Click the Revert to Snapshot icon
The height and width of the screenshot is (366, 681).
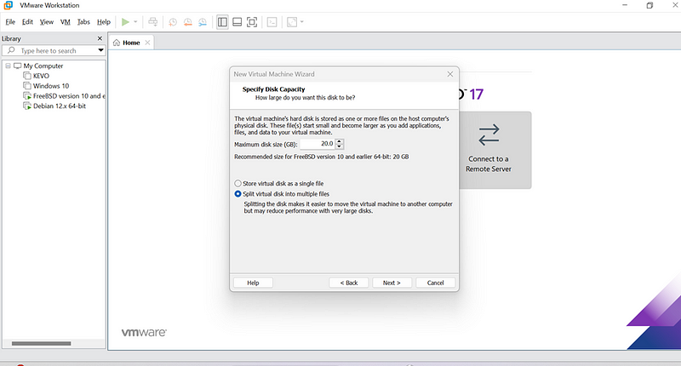[187, 22]
